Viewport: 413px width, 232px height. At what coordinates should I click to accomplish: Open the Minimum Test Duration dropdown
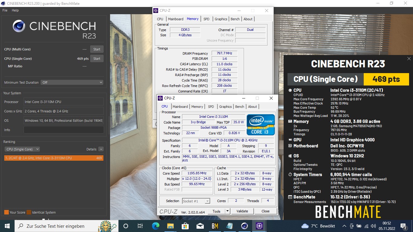point(72,82)
